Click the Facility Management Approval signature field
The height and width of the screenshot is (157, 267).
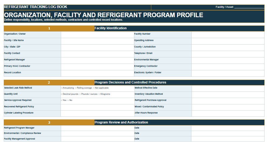point(98,139)
